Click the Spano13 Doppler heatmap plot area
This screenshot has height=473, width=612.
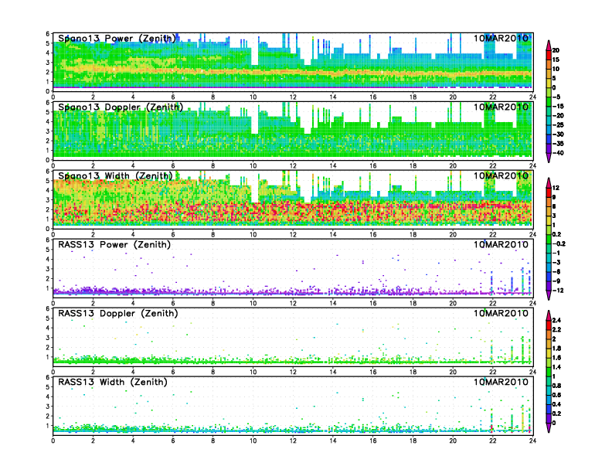click(293, 131)
